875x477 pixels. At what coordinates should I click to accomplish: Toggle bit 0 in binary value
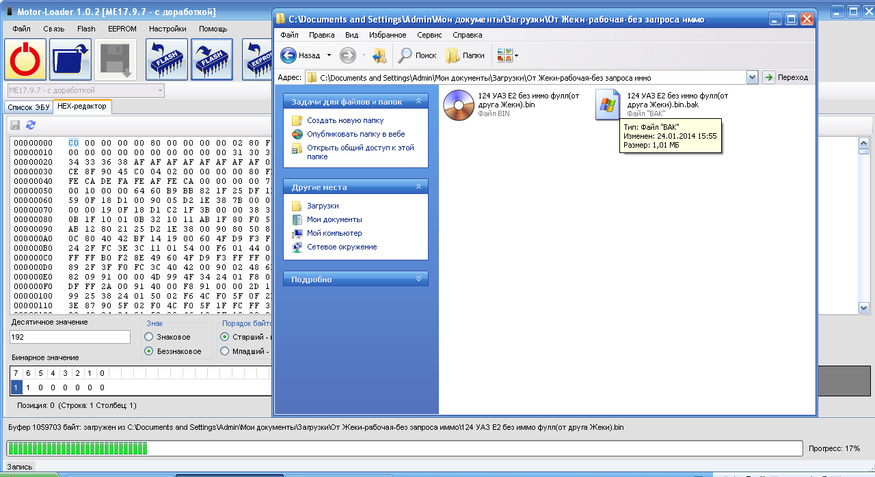[x=102, y=387]
